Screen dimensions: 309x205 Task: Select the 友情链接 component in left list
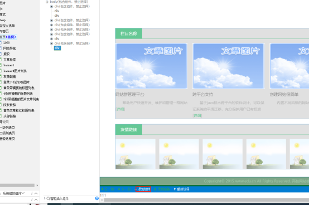click(9, 76)
